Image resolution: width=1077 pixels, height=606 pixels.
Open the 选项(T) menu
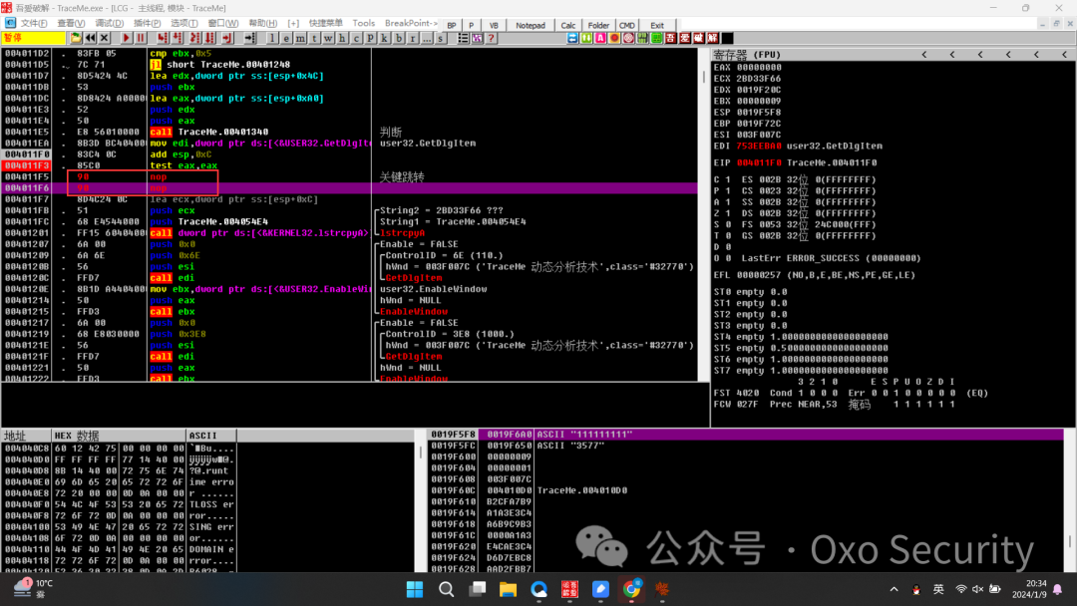[184, 23]
